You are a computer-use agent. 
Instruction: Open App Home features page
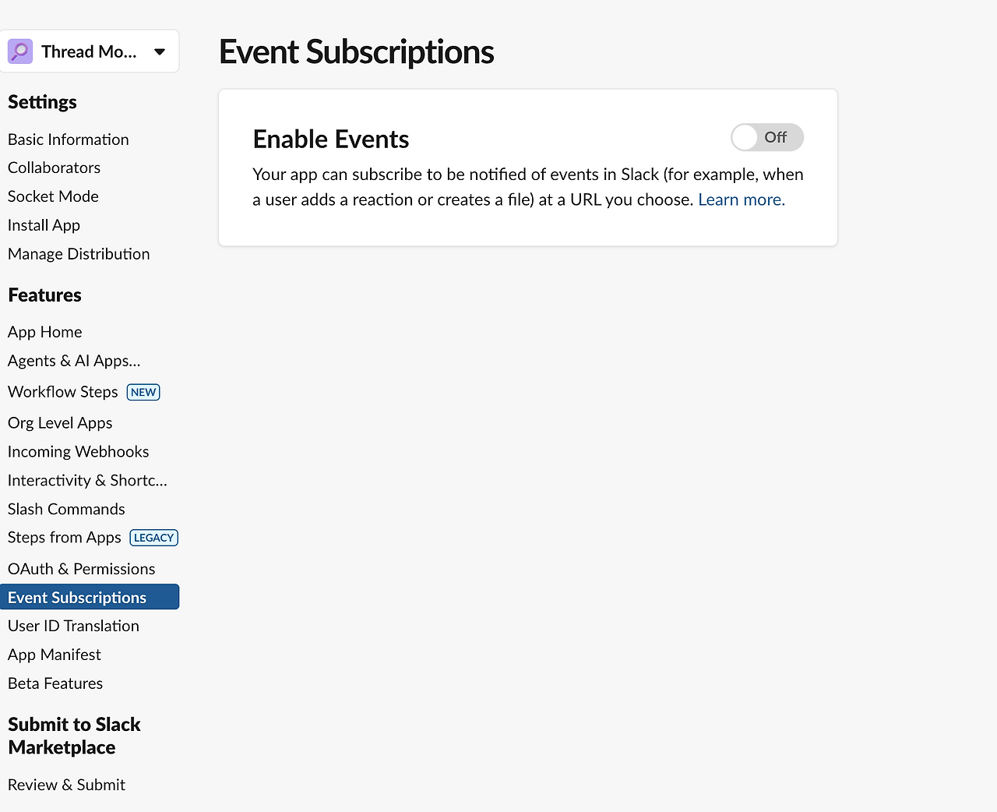coord(44,332)
